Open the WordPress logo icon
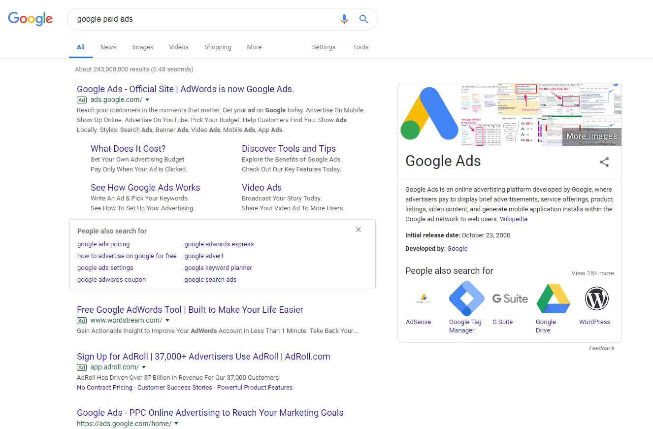 coord(597,298)
